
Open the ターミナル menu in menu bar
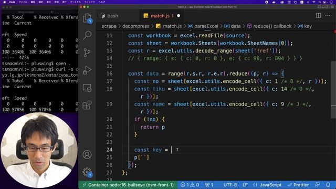click(75, 2)
